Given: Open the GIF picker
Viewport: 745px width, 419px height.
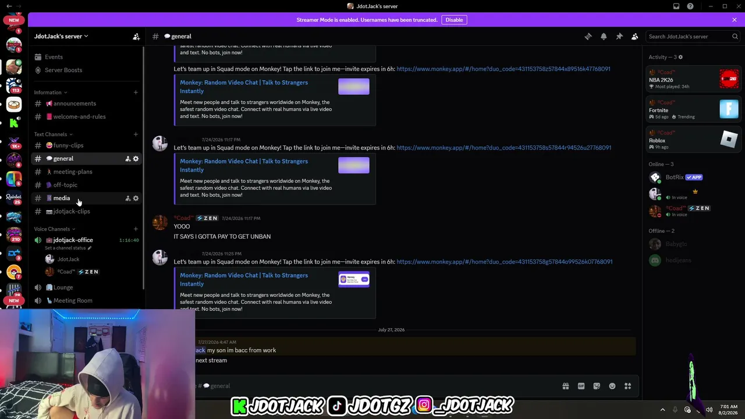Looking at the screenshot, I should [x=581, y=386].
